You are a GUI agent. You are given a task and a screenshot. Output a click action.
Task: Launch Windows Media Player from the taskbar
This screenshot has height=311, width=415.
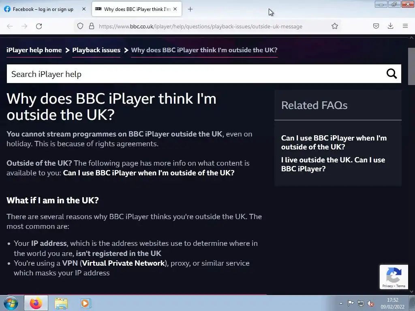(86, 303)
